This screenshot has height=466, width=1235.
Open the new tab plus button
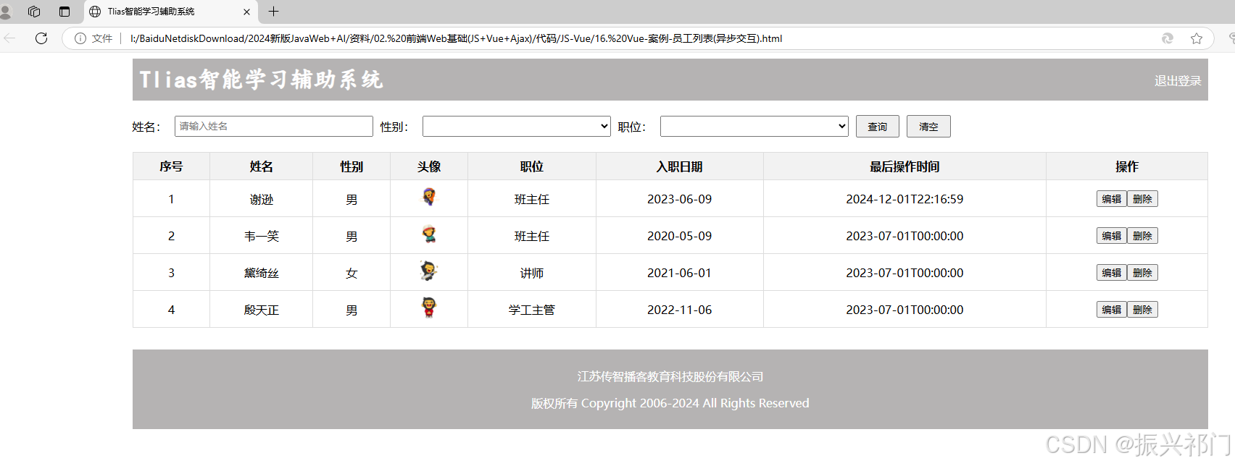[273, 12]
